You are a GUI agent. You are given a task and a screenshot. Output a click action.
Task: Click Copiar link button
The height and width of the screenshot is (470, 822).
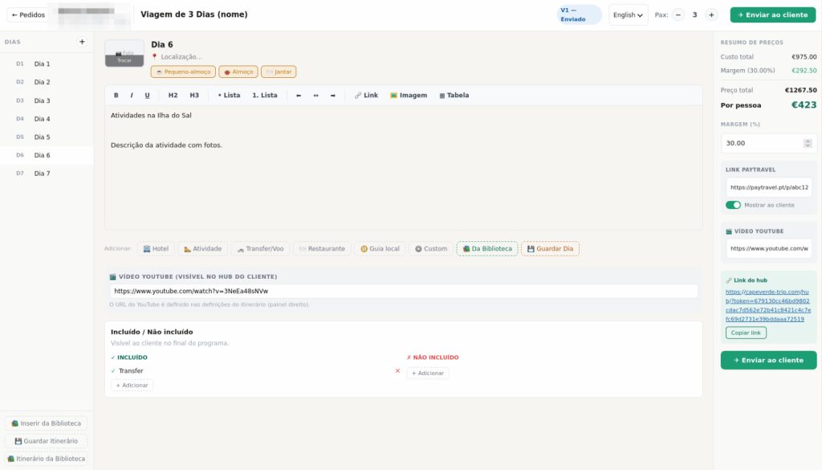(x=746, y=333)
